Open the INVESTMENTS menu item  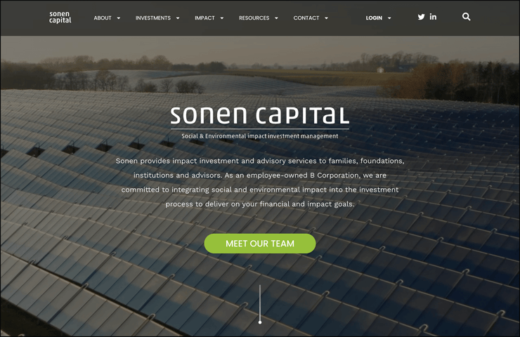point(153,18)
